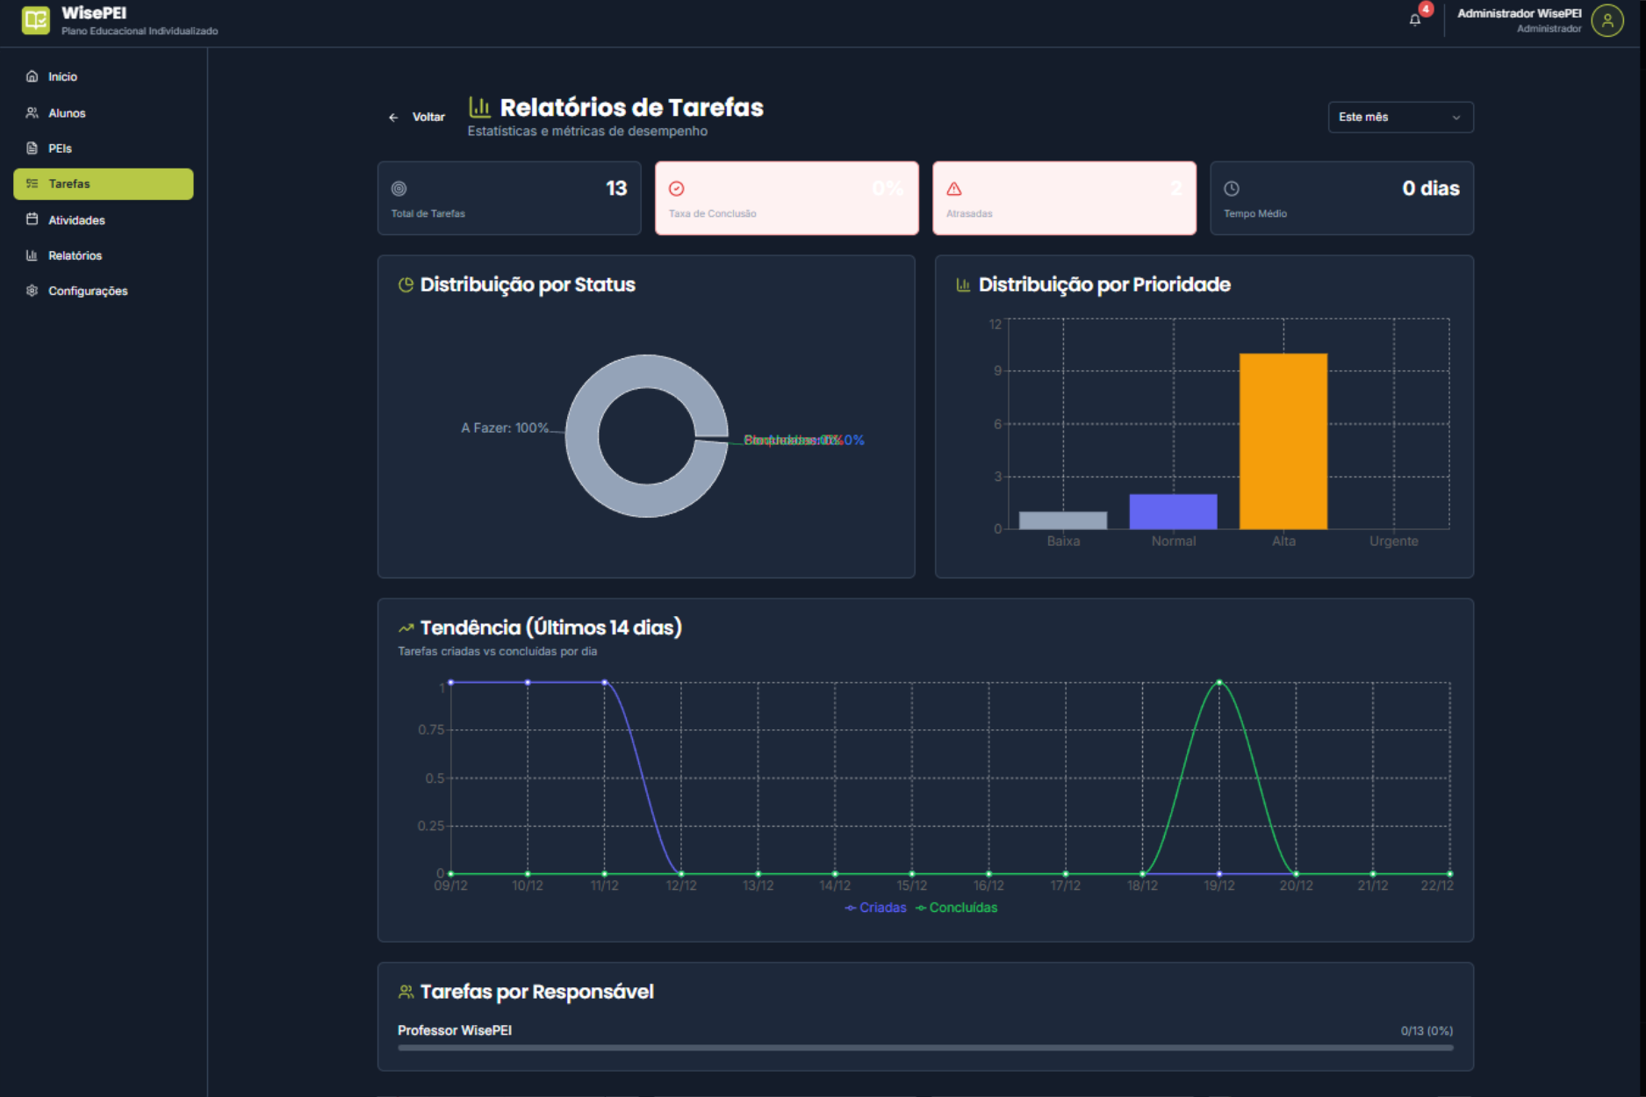Viewport: 1646px width, 1097px height.
Task: Open the Este mês period dropdown
Action: [1399, 118]
